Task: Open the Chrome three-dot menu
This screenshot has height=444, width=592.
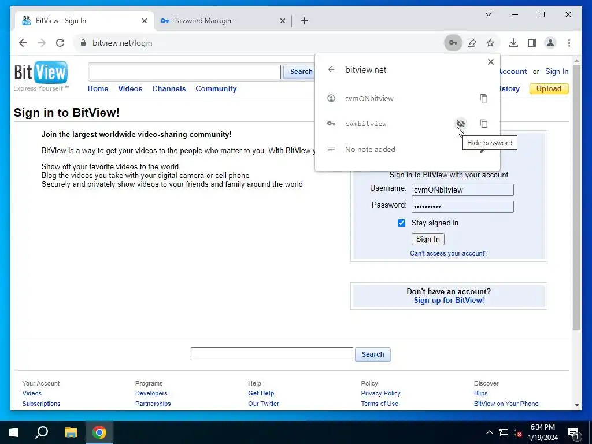Action: (569, 43)
